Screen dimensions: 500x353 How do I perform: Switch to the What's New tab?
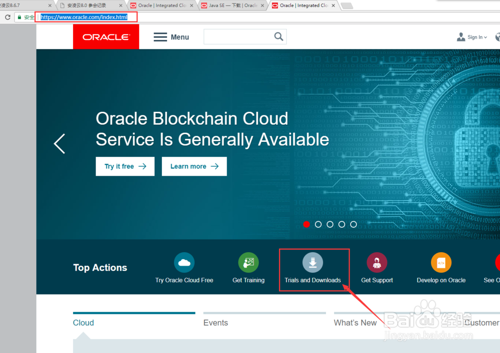coord(355,323)
